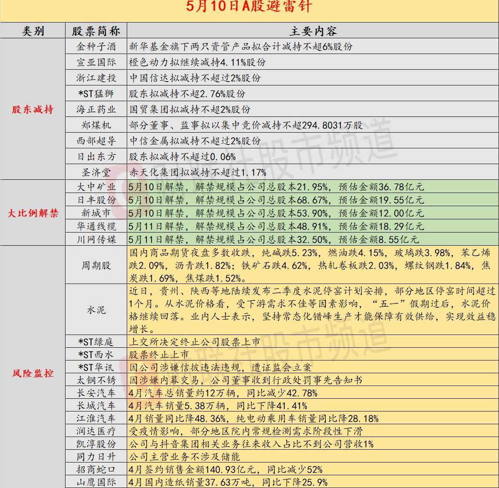The width and height of the screenshot is (499, 488).
Task: Select the 新城市 stock name cell
Action: click(x=96, y=213)
